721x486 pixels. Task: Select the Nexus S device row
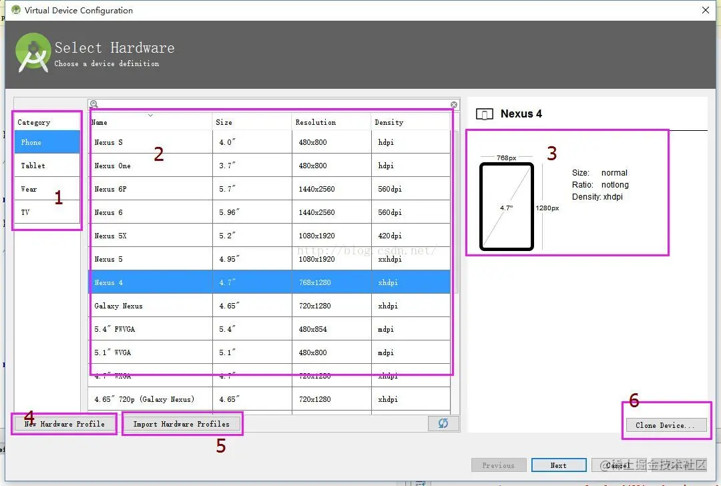tap(269, 142)
